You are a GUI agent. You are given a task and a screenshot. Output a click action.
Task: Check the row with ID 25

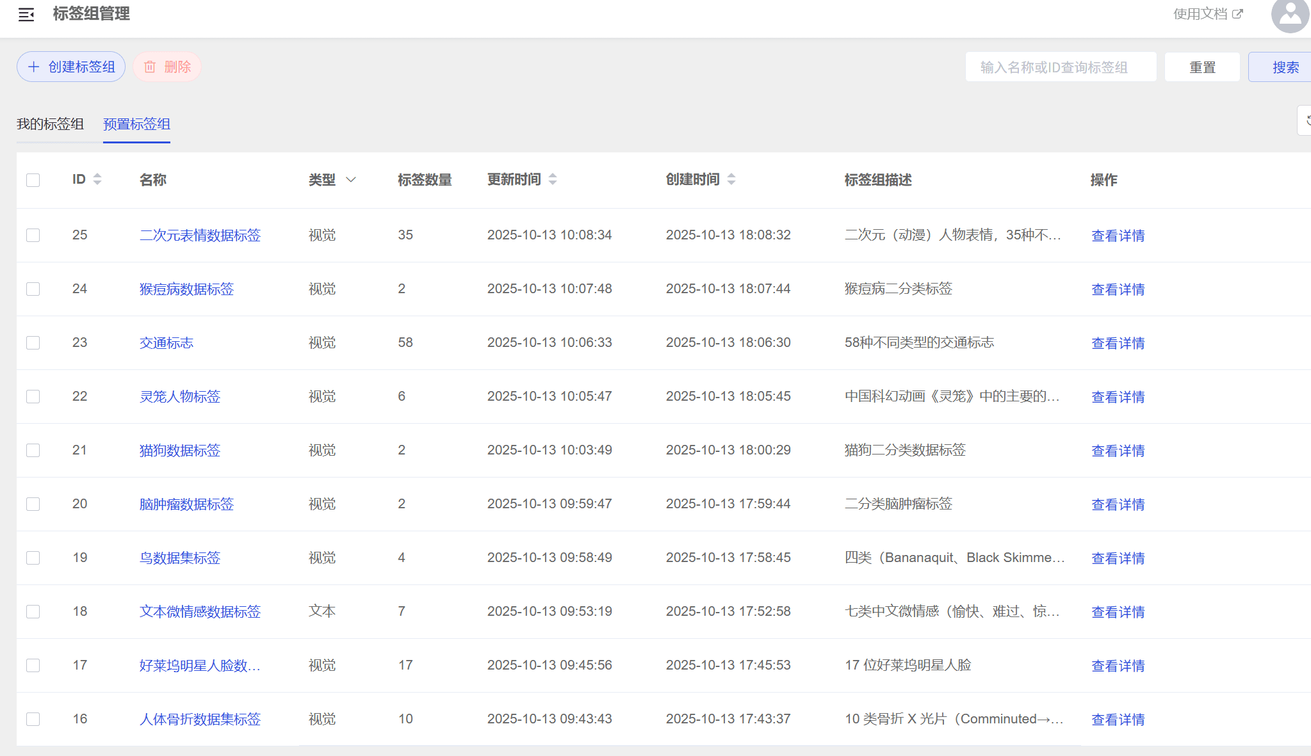(33, 235)
